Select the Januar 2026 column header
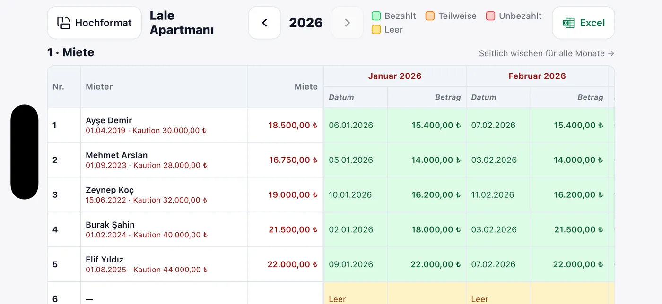Image resolution: width=662 pixels, height=304 pixels. [x=395, y=76]
